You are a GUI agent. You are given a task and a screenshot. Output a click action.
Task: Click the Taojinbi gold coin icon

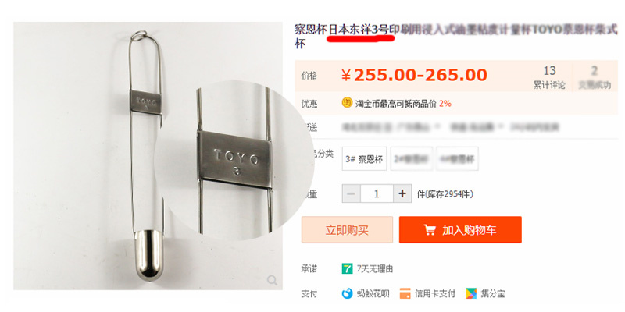347,103
